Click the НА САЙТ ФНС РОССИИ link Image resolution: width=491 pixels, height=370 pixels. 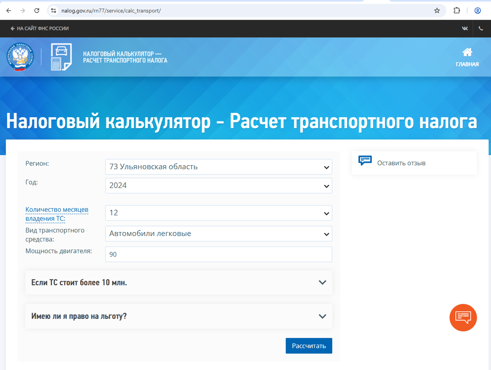point(40,29)
